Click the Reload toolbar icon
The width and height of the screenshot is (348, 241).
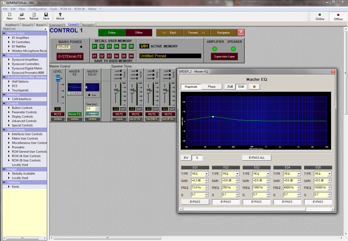pyautogui.click(x=34, y=15)
